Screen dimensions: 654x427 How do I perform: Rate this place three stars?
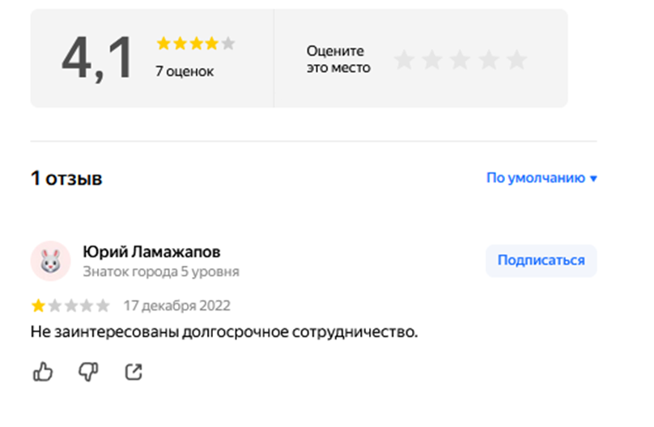click(460, 59)
